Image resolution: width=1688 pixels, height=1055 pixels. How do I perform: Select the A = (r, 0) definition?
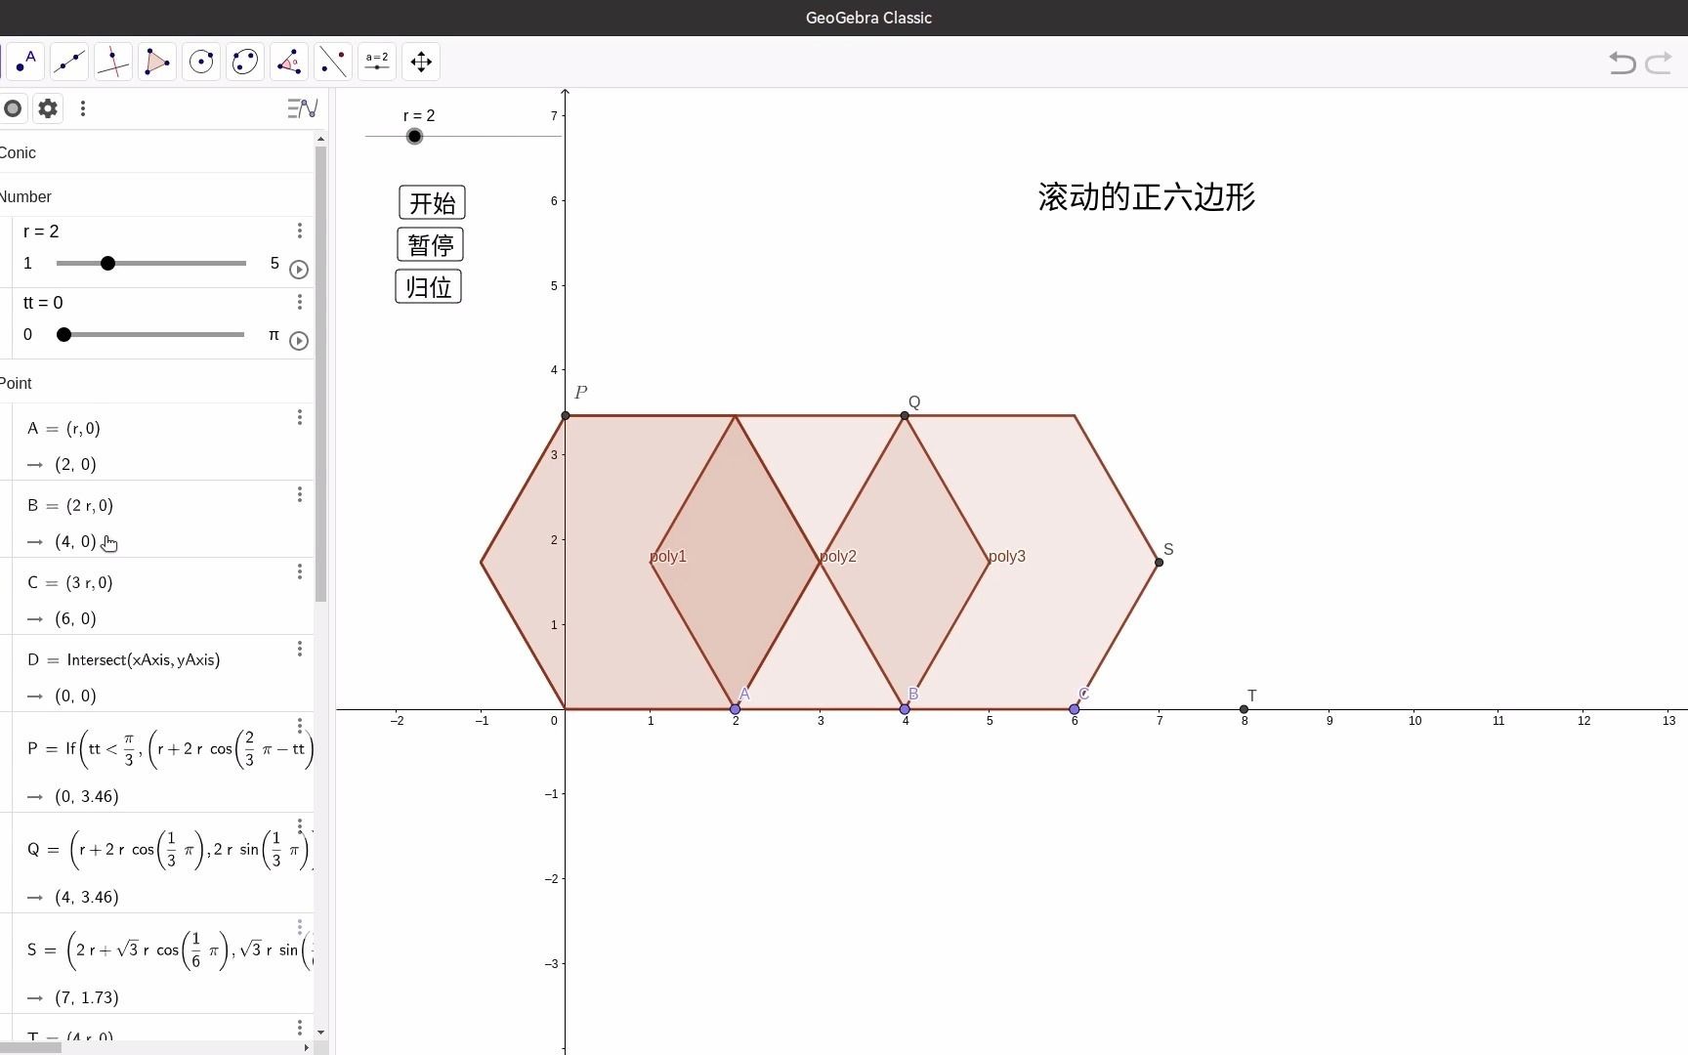(x=64, y=428)
